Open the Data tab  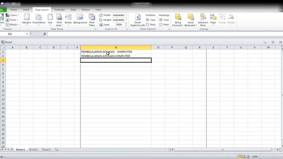pyautogui.click(x=73, y=10)
